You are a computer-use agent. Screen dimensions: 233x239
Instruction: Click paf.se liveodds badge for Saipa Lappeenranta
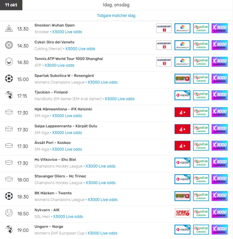[x=201, y=129]
